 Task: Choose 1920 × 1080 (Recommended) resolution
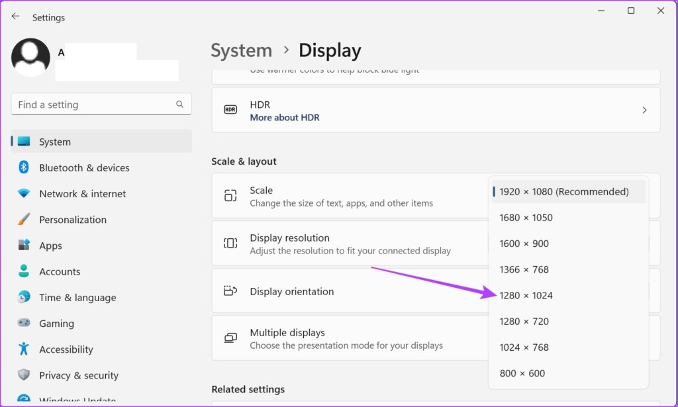(x=564, y=191)
